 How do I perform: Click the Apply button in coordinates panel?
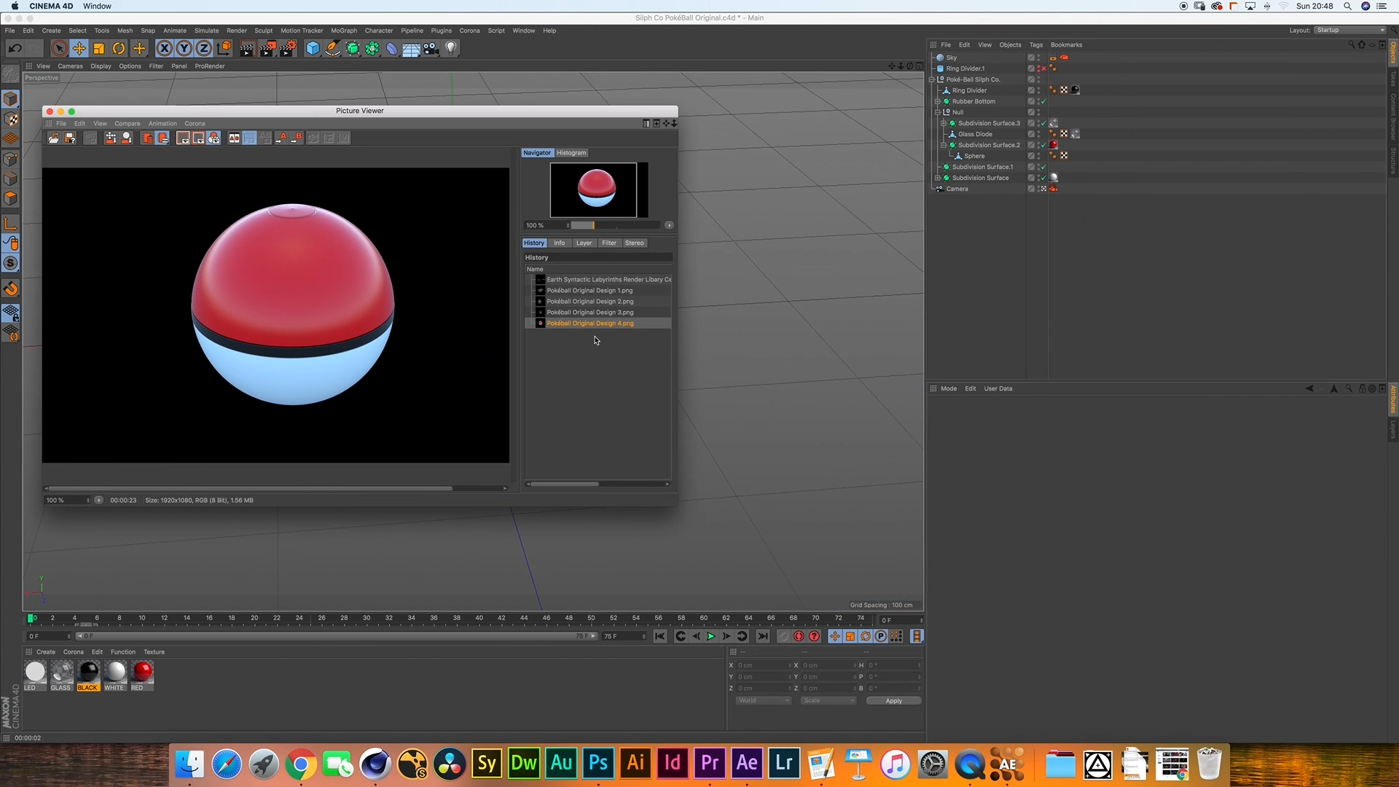[x=893, y=701]
